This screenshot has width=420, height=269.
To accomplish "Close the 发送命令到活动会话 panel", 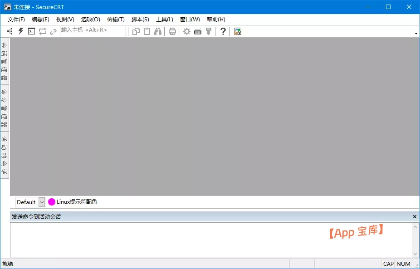I will (x=415, y=217).
